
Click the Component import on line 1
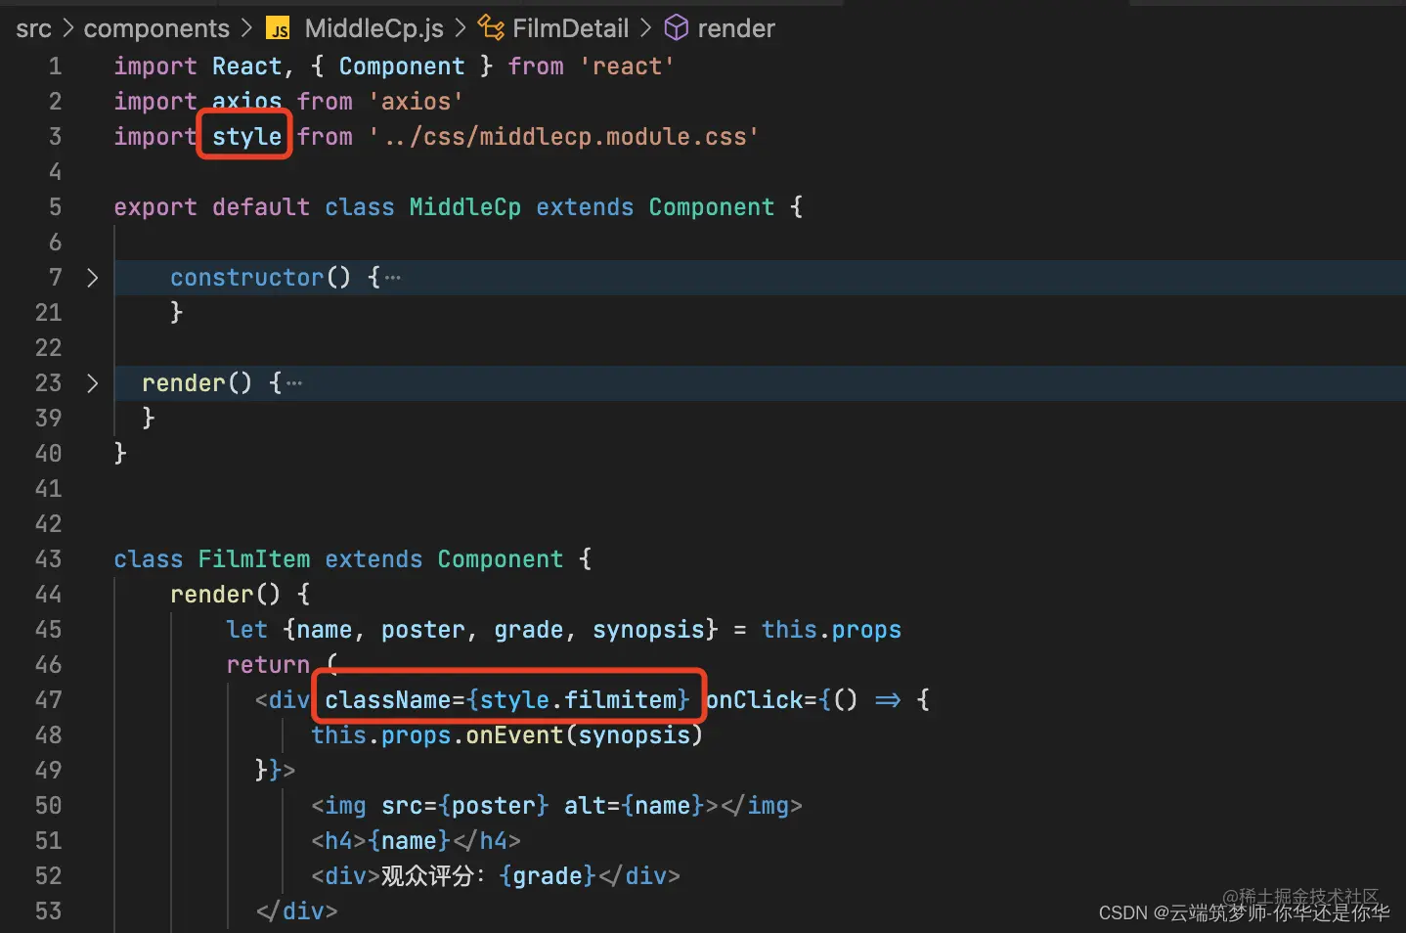(402, 67)
